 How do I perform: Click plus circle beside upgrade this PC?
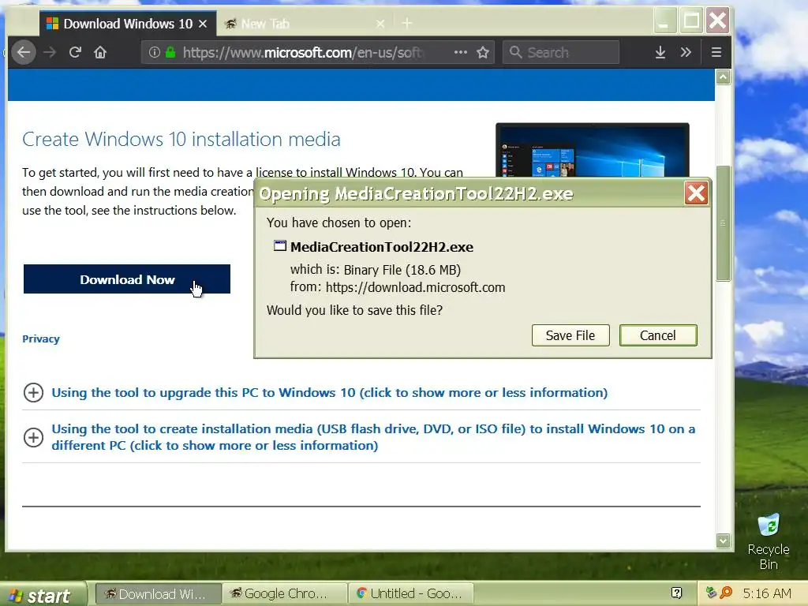pyautogui.click(x=33, y=393)
